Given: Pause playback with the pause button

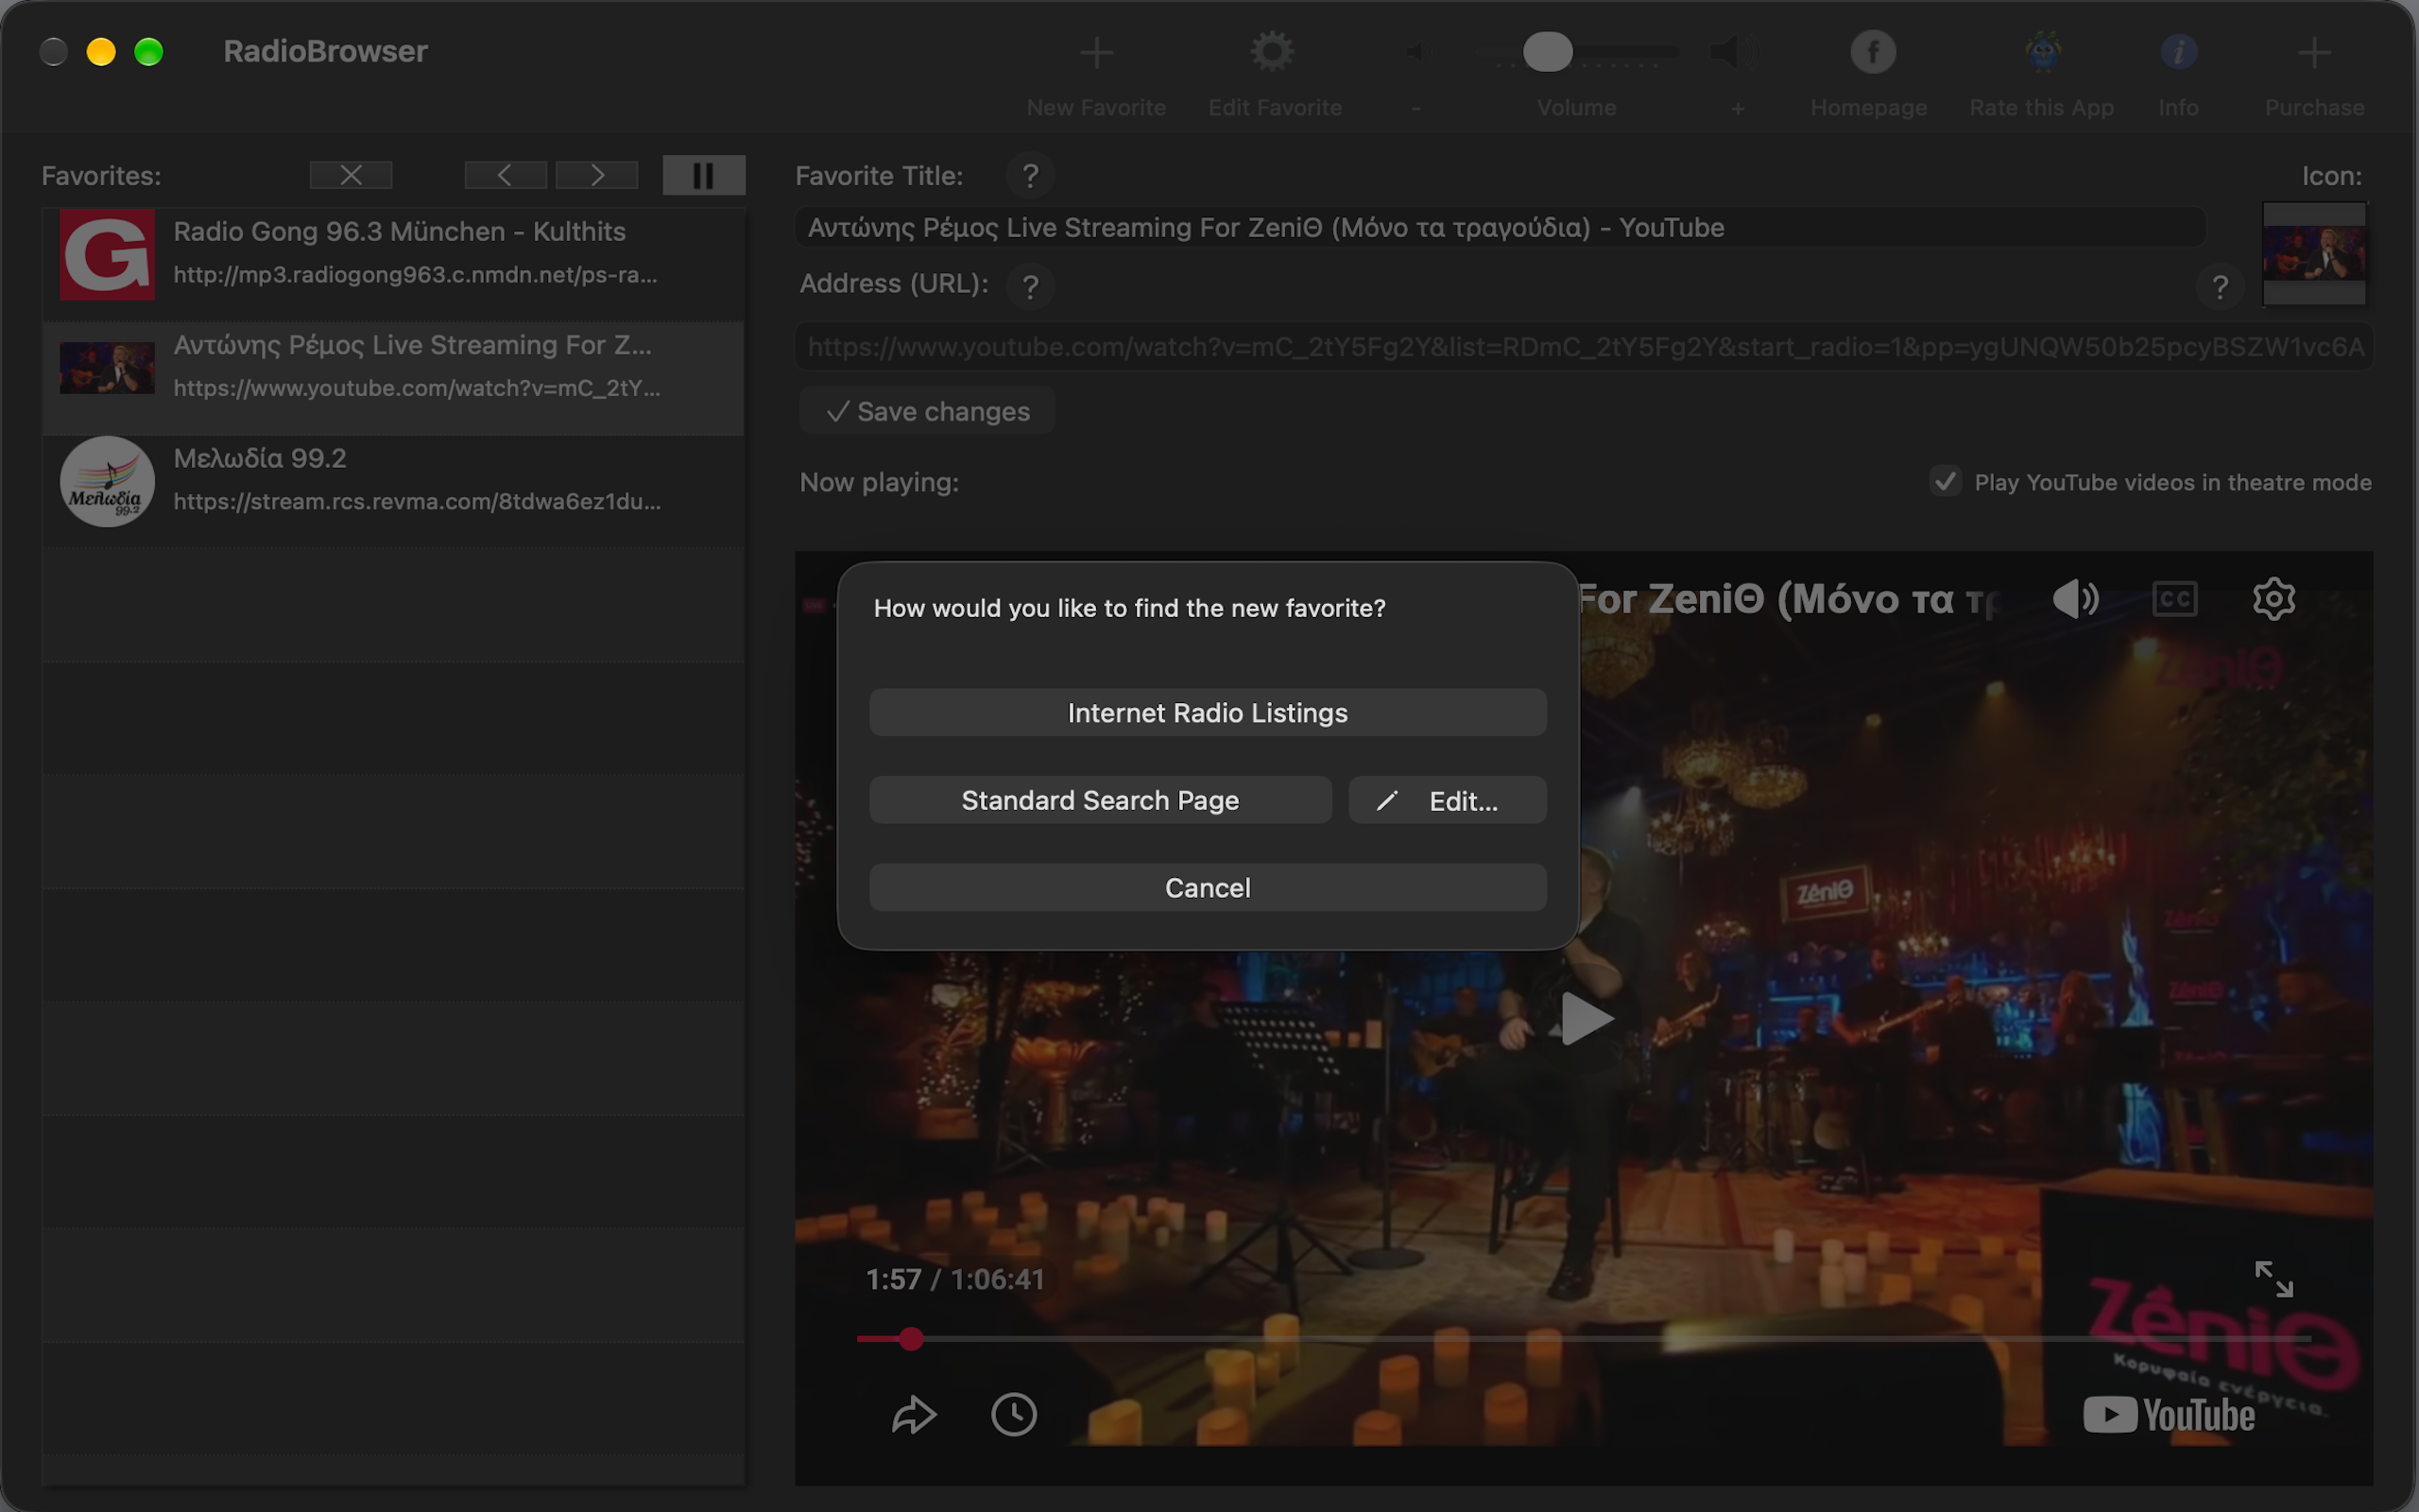Looking at the screenshot, I should tap(704, 175).
